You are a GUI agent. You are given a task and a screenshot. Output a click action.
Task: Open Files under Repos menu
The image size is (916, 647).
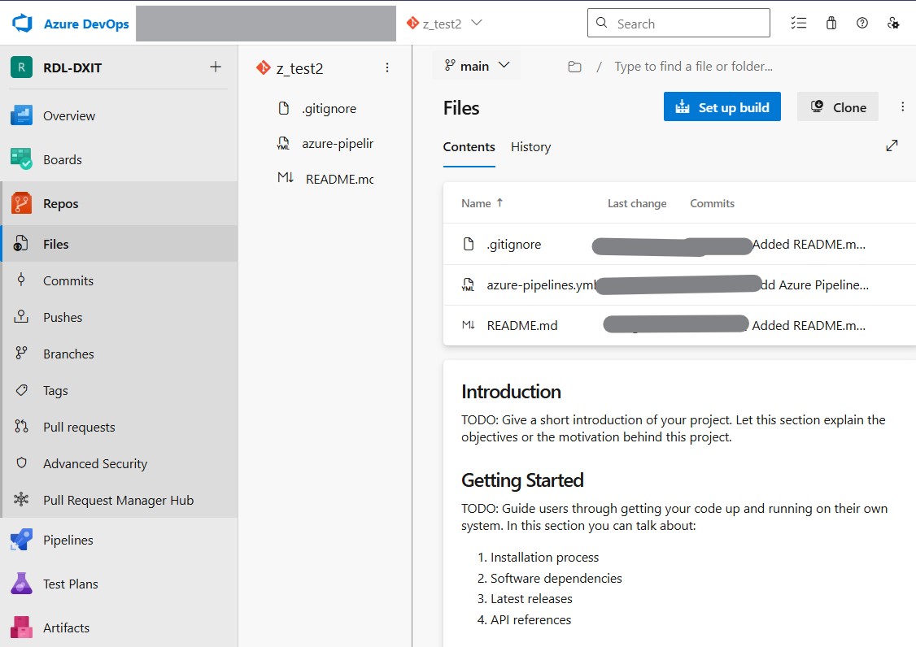119,244
